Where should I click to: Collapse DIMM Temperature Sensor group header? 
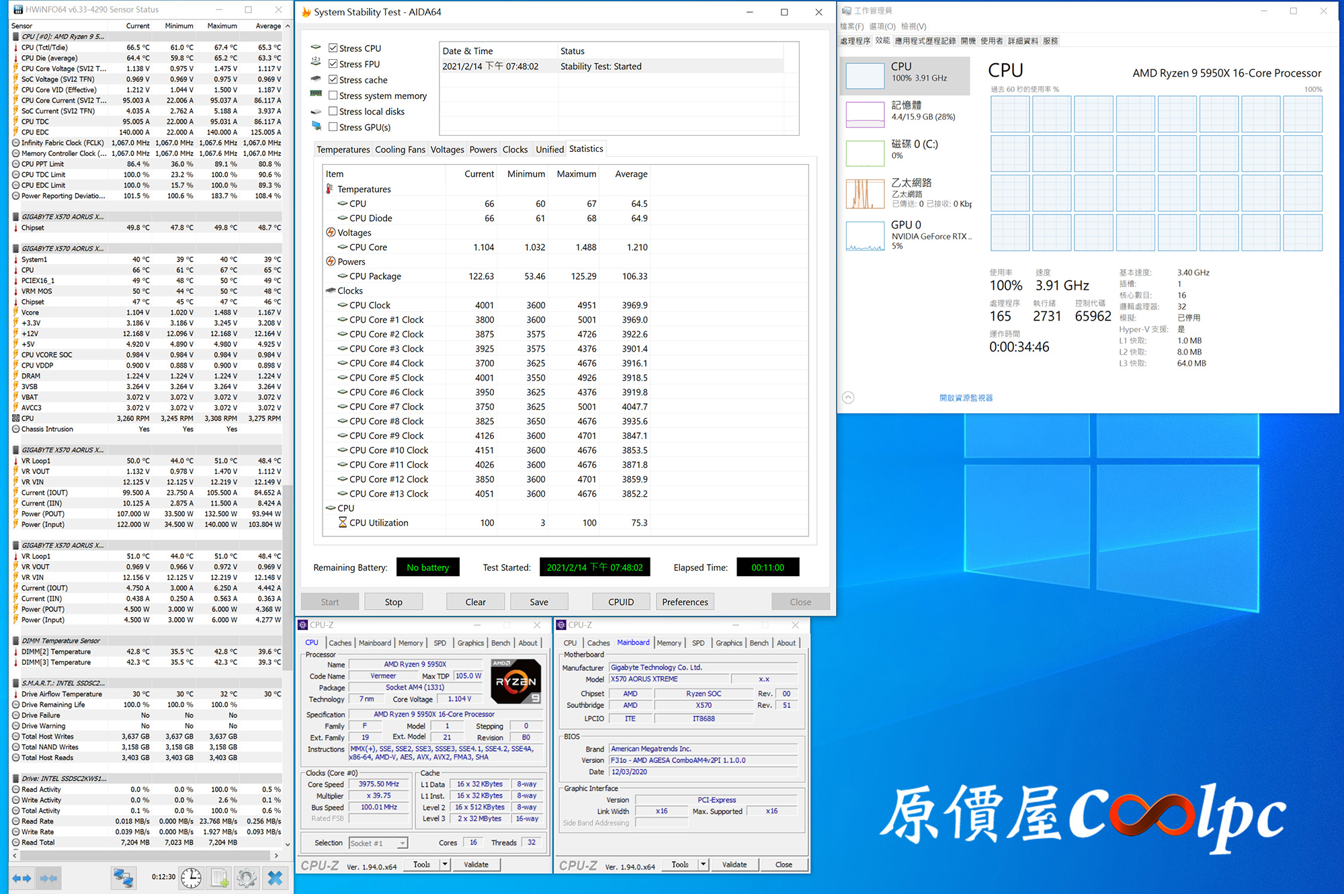(60, 641)
